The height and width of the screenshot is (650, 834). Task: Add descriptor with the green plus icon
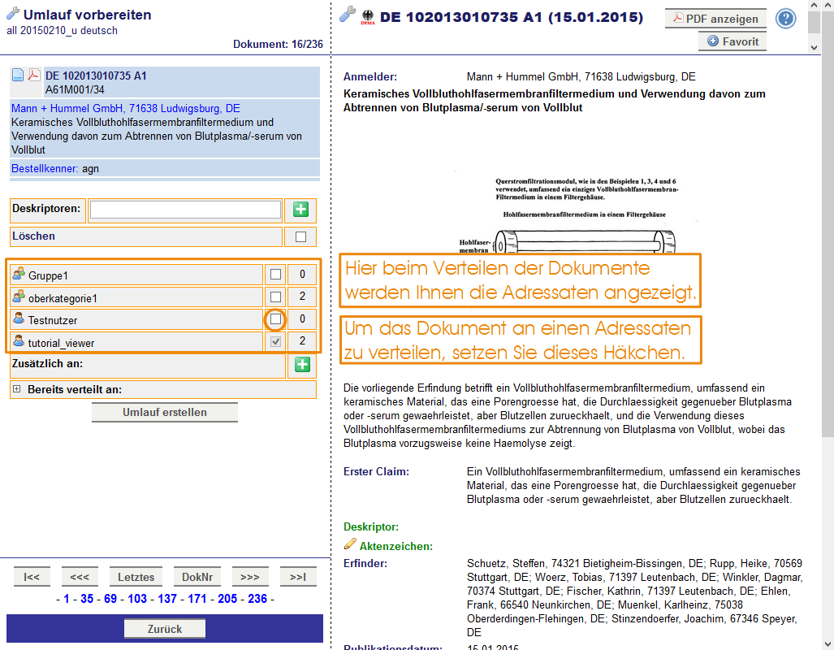click(x=300, y=210)
